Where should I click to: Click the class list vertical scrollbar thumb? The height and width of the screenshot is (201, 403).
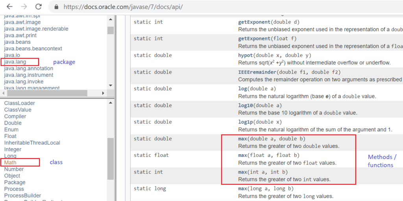click(x=111, y=159)
